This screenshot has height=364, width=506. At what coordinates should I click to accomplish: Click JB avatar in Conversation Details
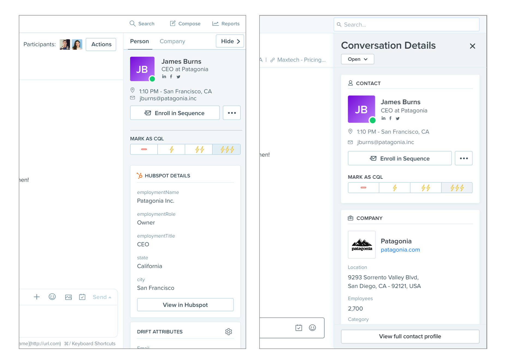click(362, 109)
